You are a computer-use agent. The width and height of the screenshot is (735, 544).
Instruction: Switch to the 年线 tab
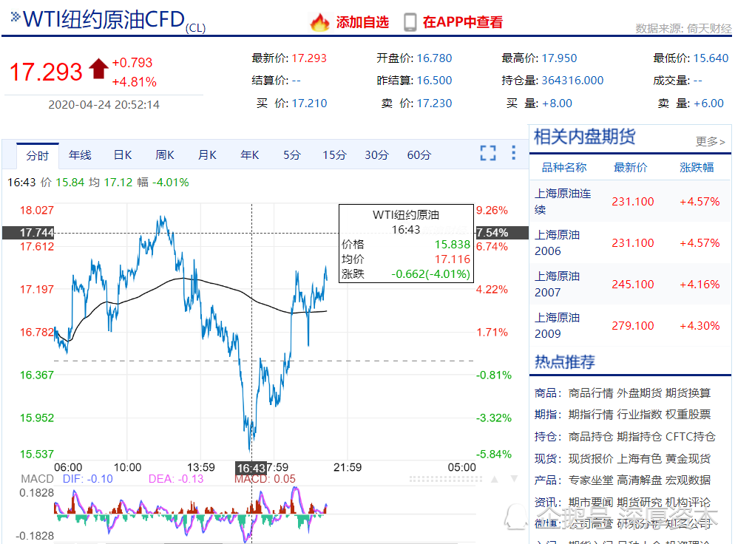tap(80, 155)
